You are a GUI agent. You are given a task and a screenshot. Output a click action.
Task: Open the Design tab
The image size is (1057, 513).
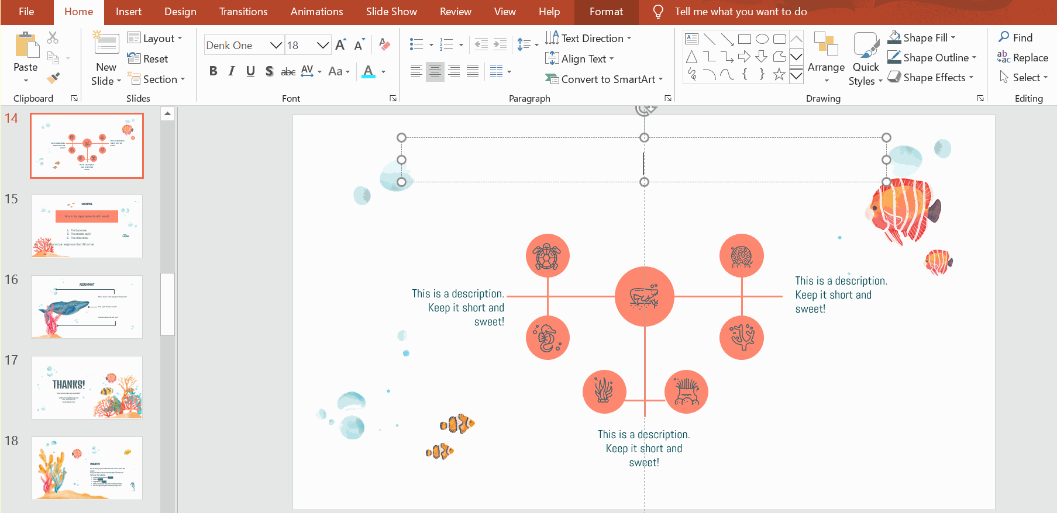(x=180, y=12)
